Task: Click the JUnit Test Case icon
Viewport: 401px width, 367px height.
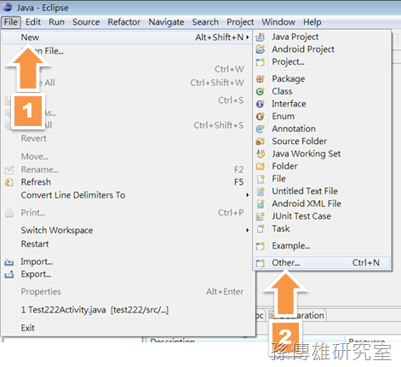Action: point(261,216)
